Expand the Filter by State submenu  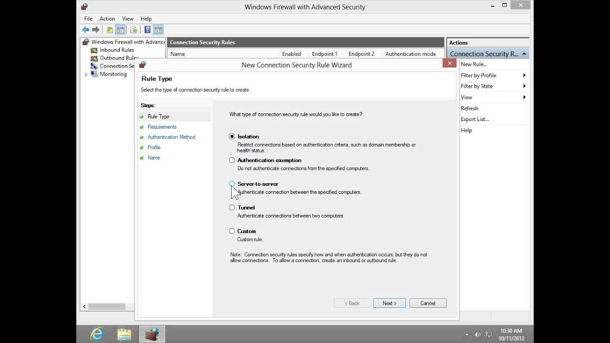click(524, 86)
